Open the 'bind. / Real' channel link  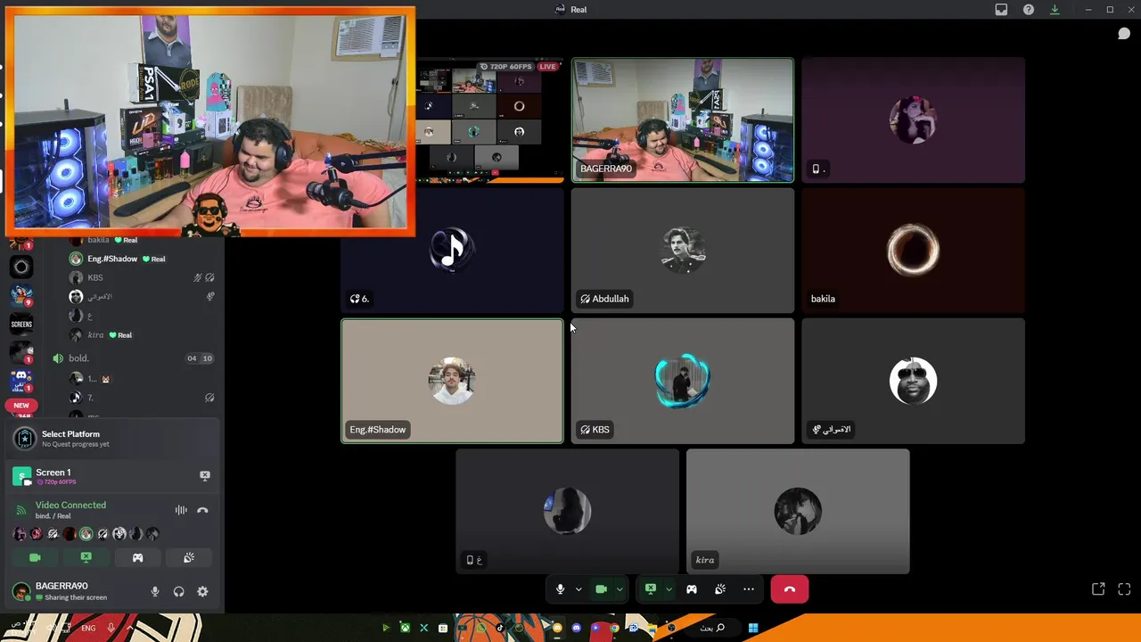click(x=53, y=516)
